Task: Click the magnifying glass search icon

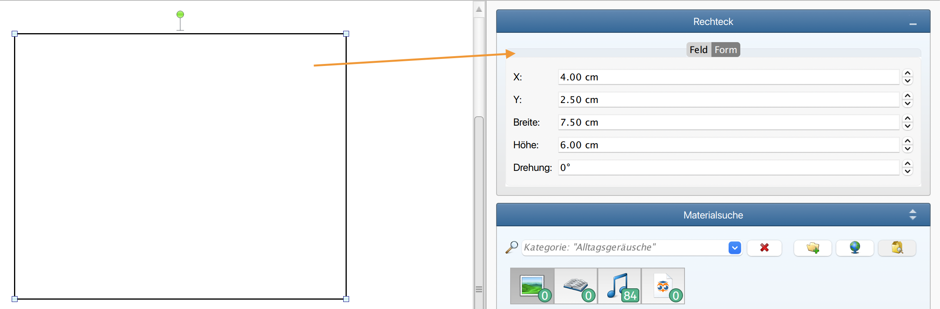Action: tap(511, 247)
